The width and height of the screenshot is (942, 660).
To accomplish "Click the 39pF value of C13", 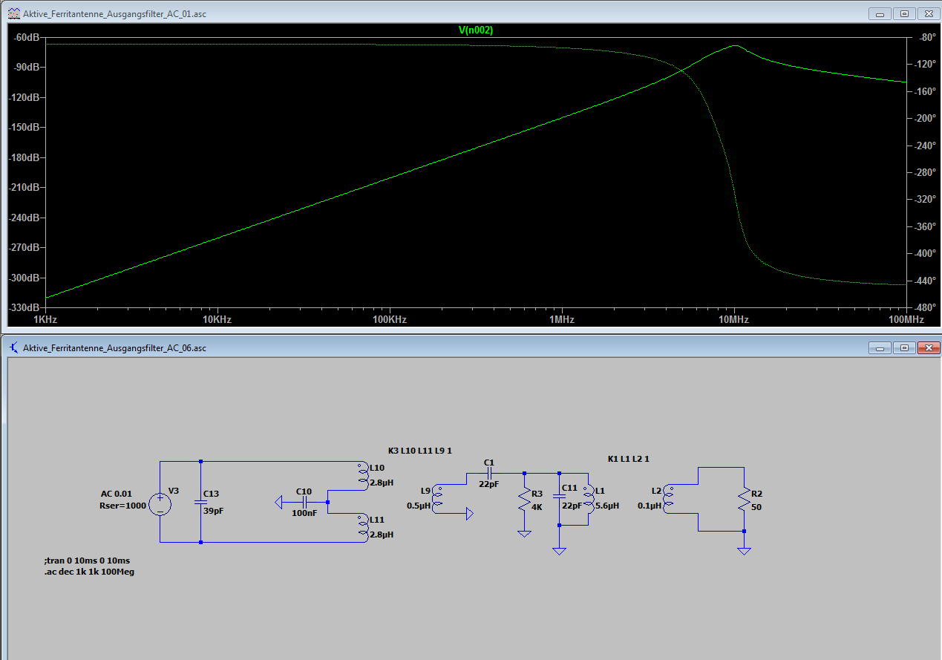I will tap(212, 512).
